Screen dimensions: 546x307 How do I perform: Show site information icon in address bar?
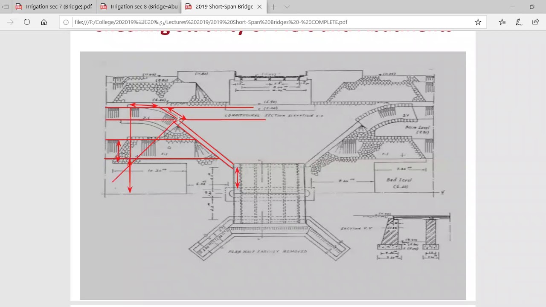point(66,22)
